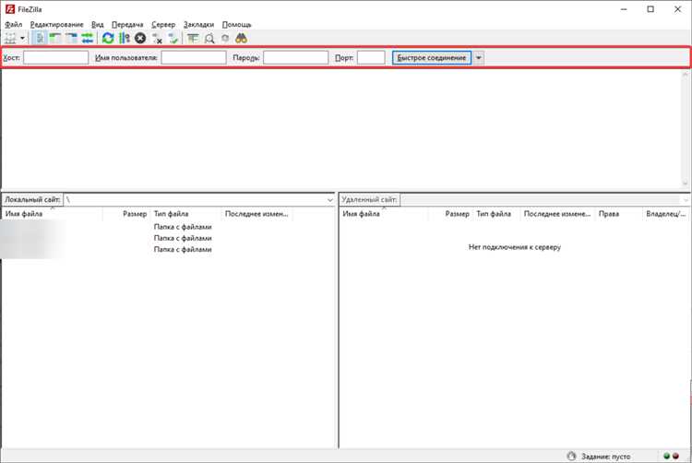Click the message log vertical scrollbar
Viewport: 692px width, 463px height.
click(x=685, y=129)
